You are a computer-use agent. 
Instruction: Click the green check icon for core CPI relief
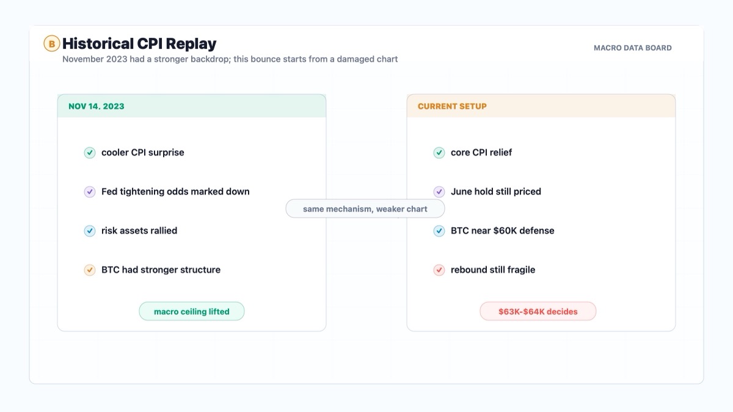pos(439,153)
